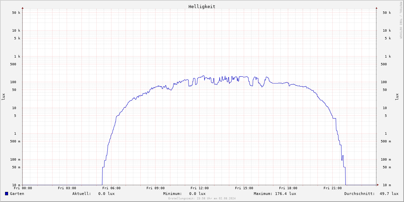
Task: Click the Minimum 0.0 lux value
Action: pyautogui.click(x=197, y=194)
